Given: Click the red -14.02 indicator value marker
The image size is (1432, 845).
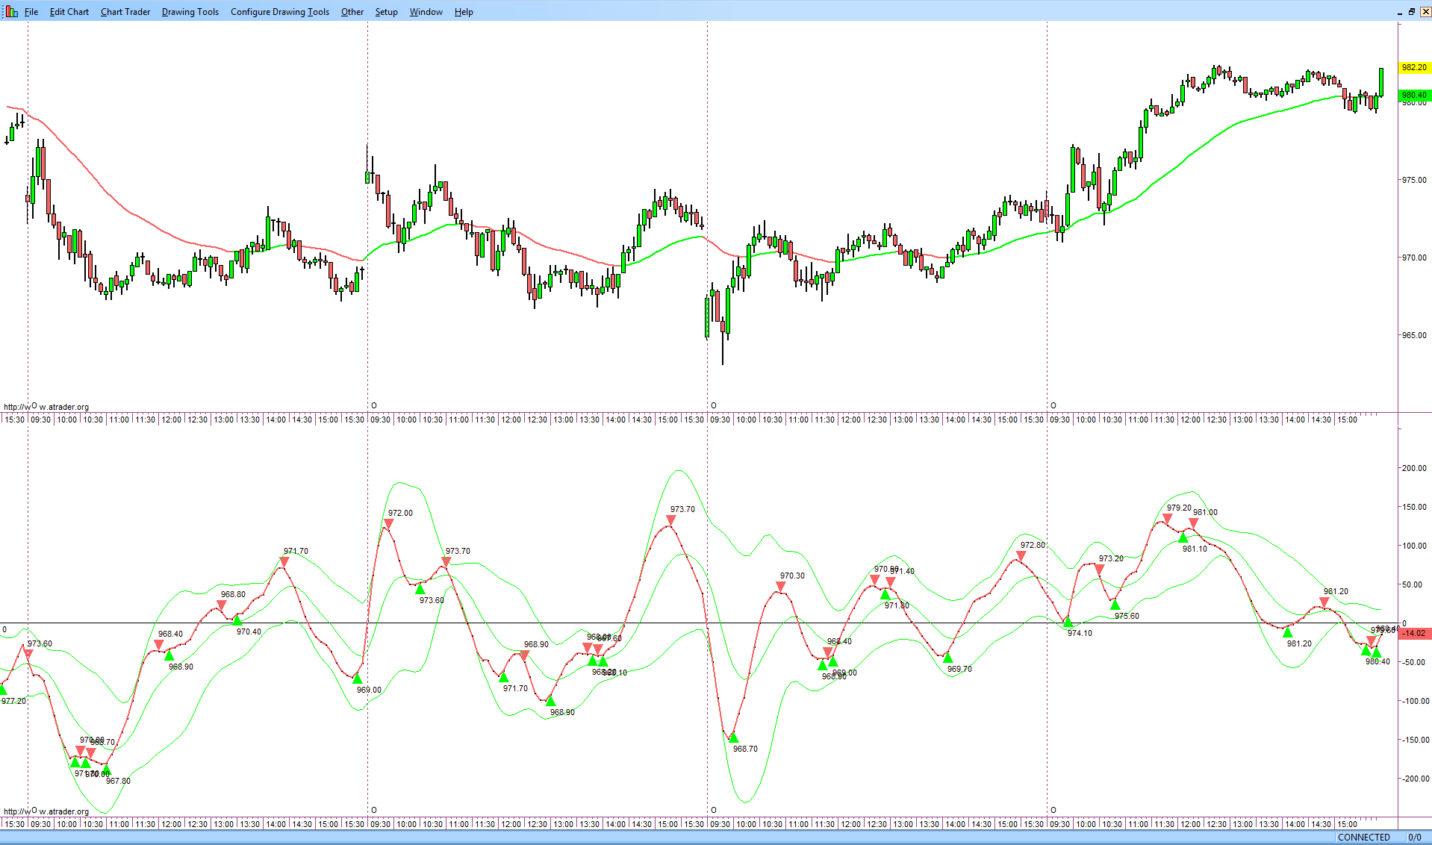Looking at the screenshot, I should point(1414,634).
